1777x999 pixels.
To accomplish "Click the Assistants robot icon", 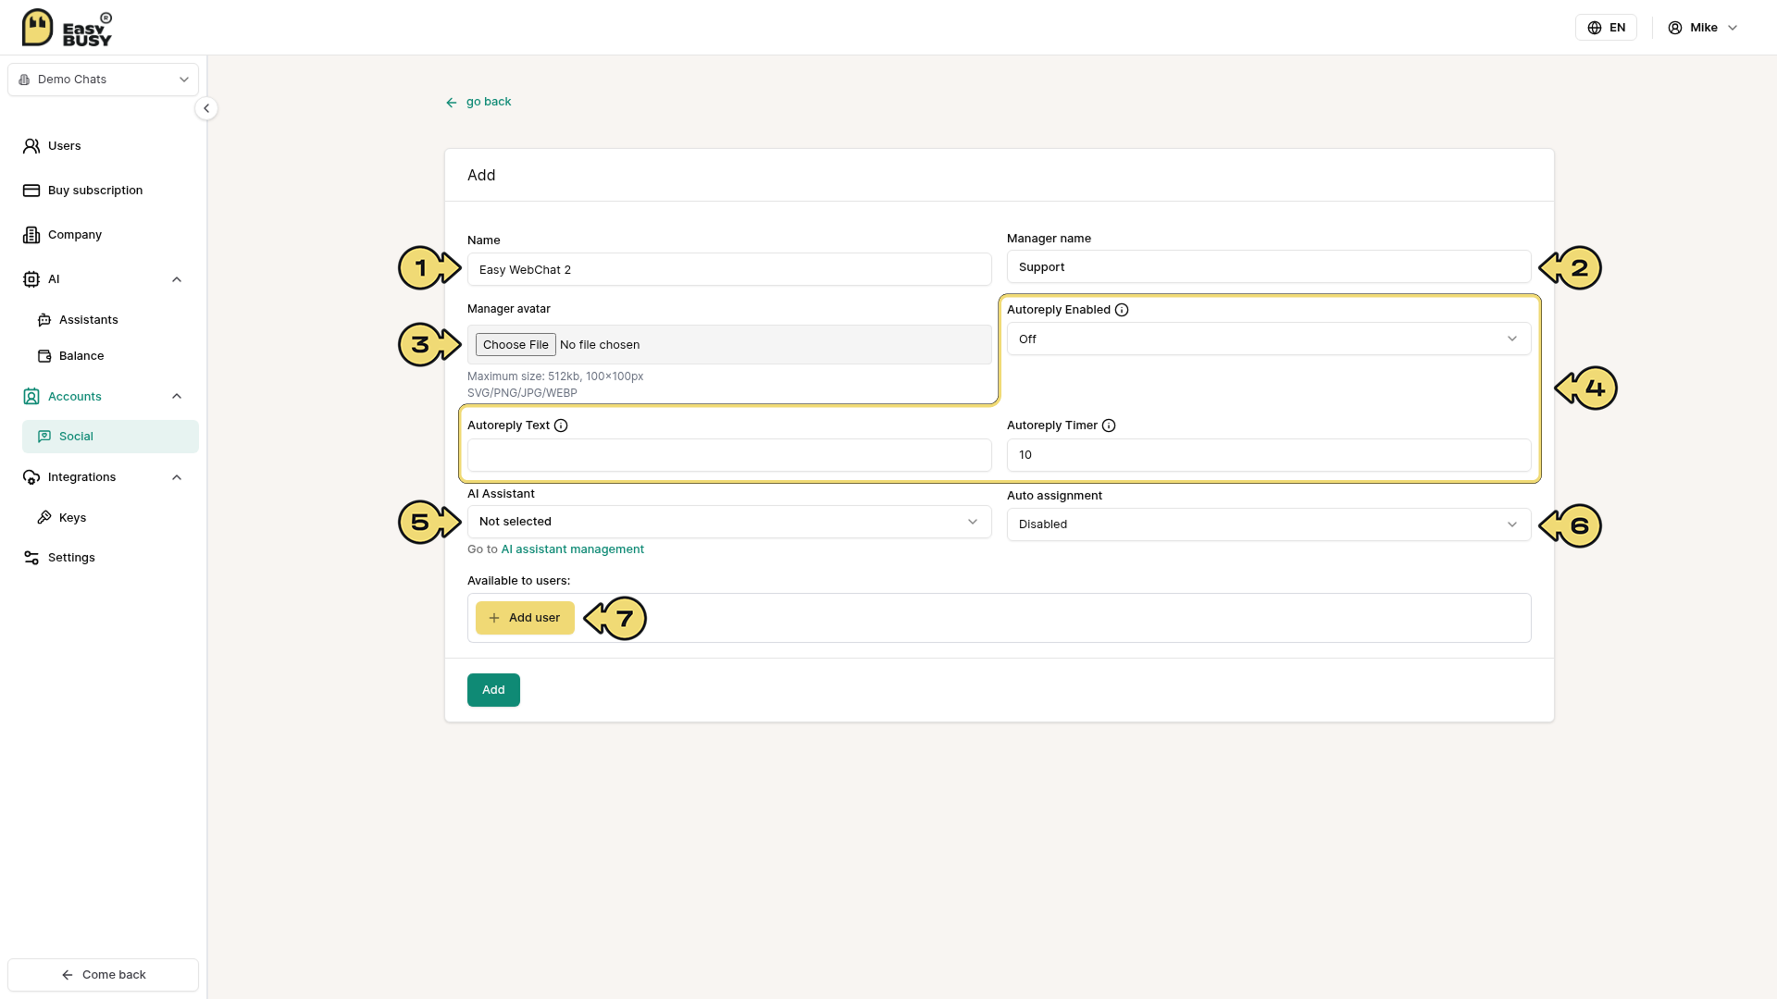I will tap(44, 320).
